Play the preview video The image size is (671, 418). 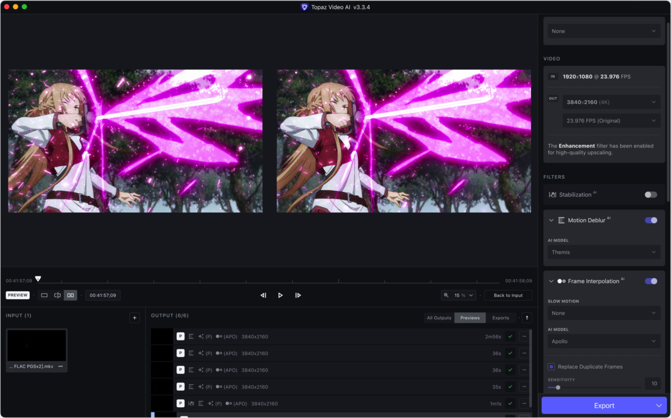(280, 295)
